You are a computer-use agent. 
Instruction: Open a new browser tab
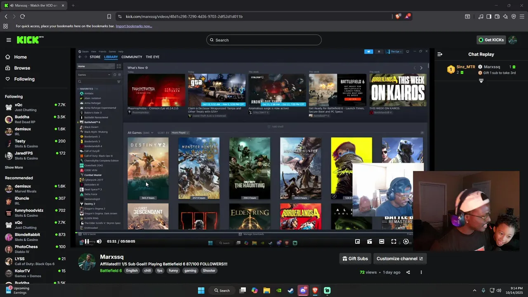(x=73, y=5)
